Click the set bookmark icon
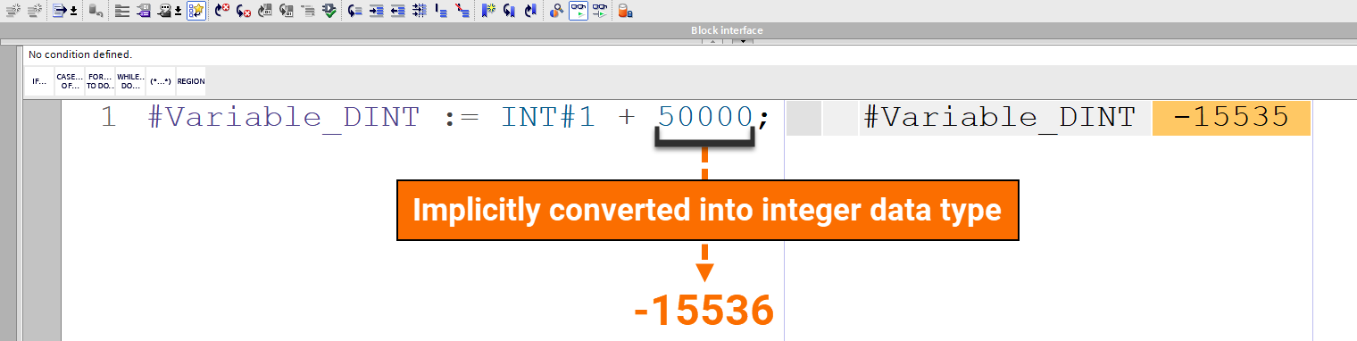Screen dimensions: 1357x341 pos(488,11)
